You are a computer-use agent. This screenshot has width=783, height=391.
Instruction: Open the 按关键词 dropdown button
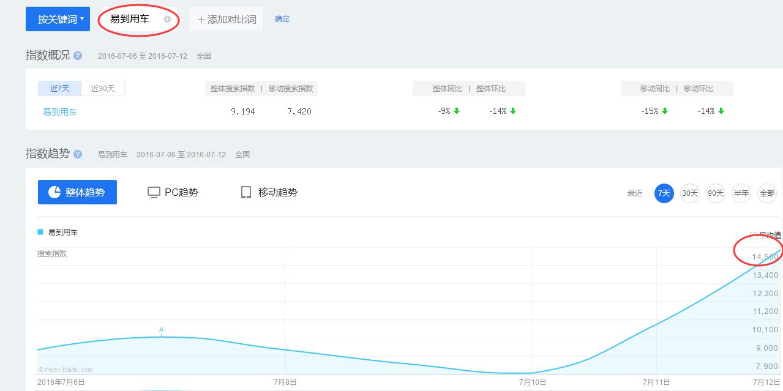coord(58,19)
